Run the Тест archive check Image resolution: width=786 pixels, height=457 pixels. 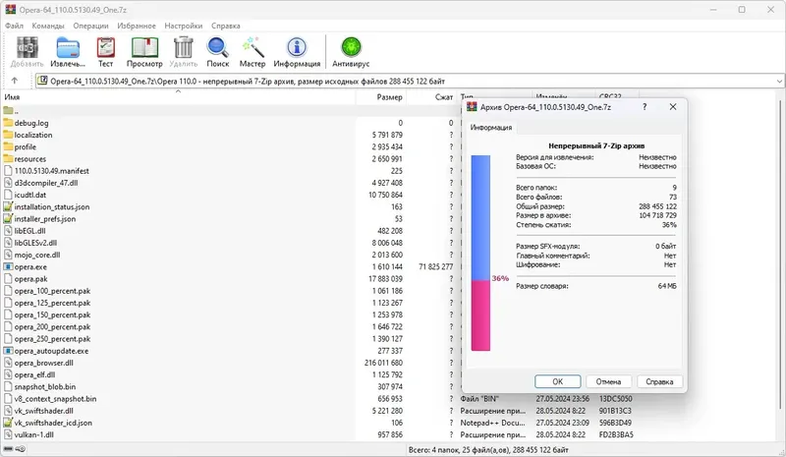(105, 47)
